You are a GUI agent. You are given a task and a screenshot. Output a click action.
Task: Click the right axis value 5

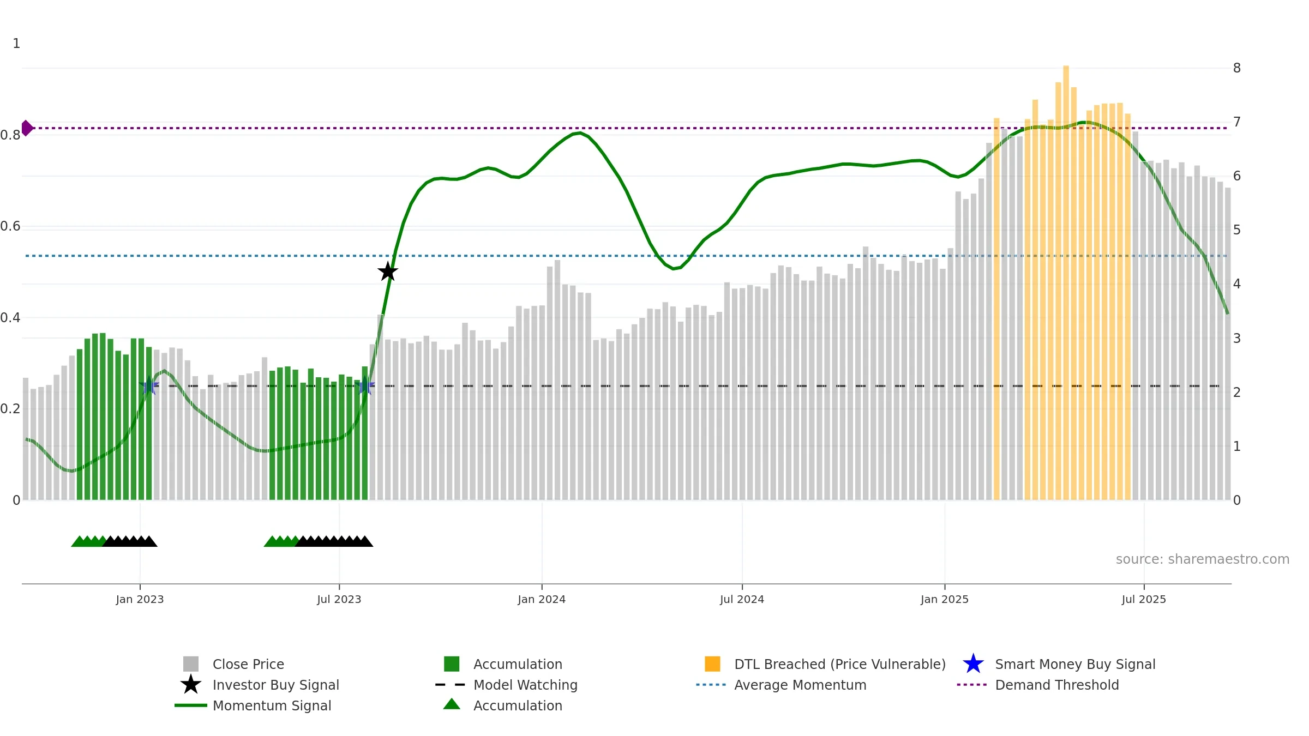point(1237,230)
